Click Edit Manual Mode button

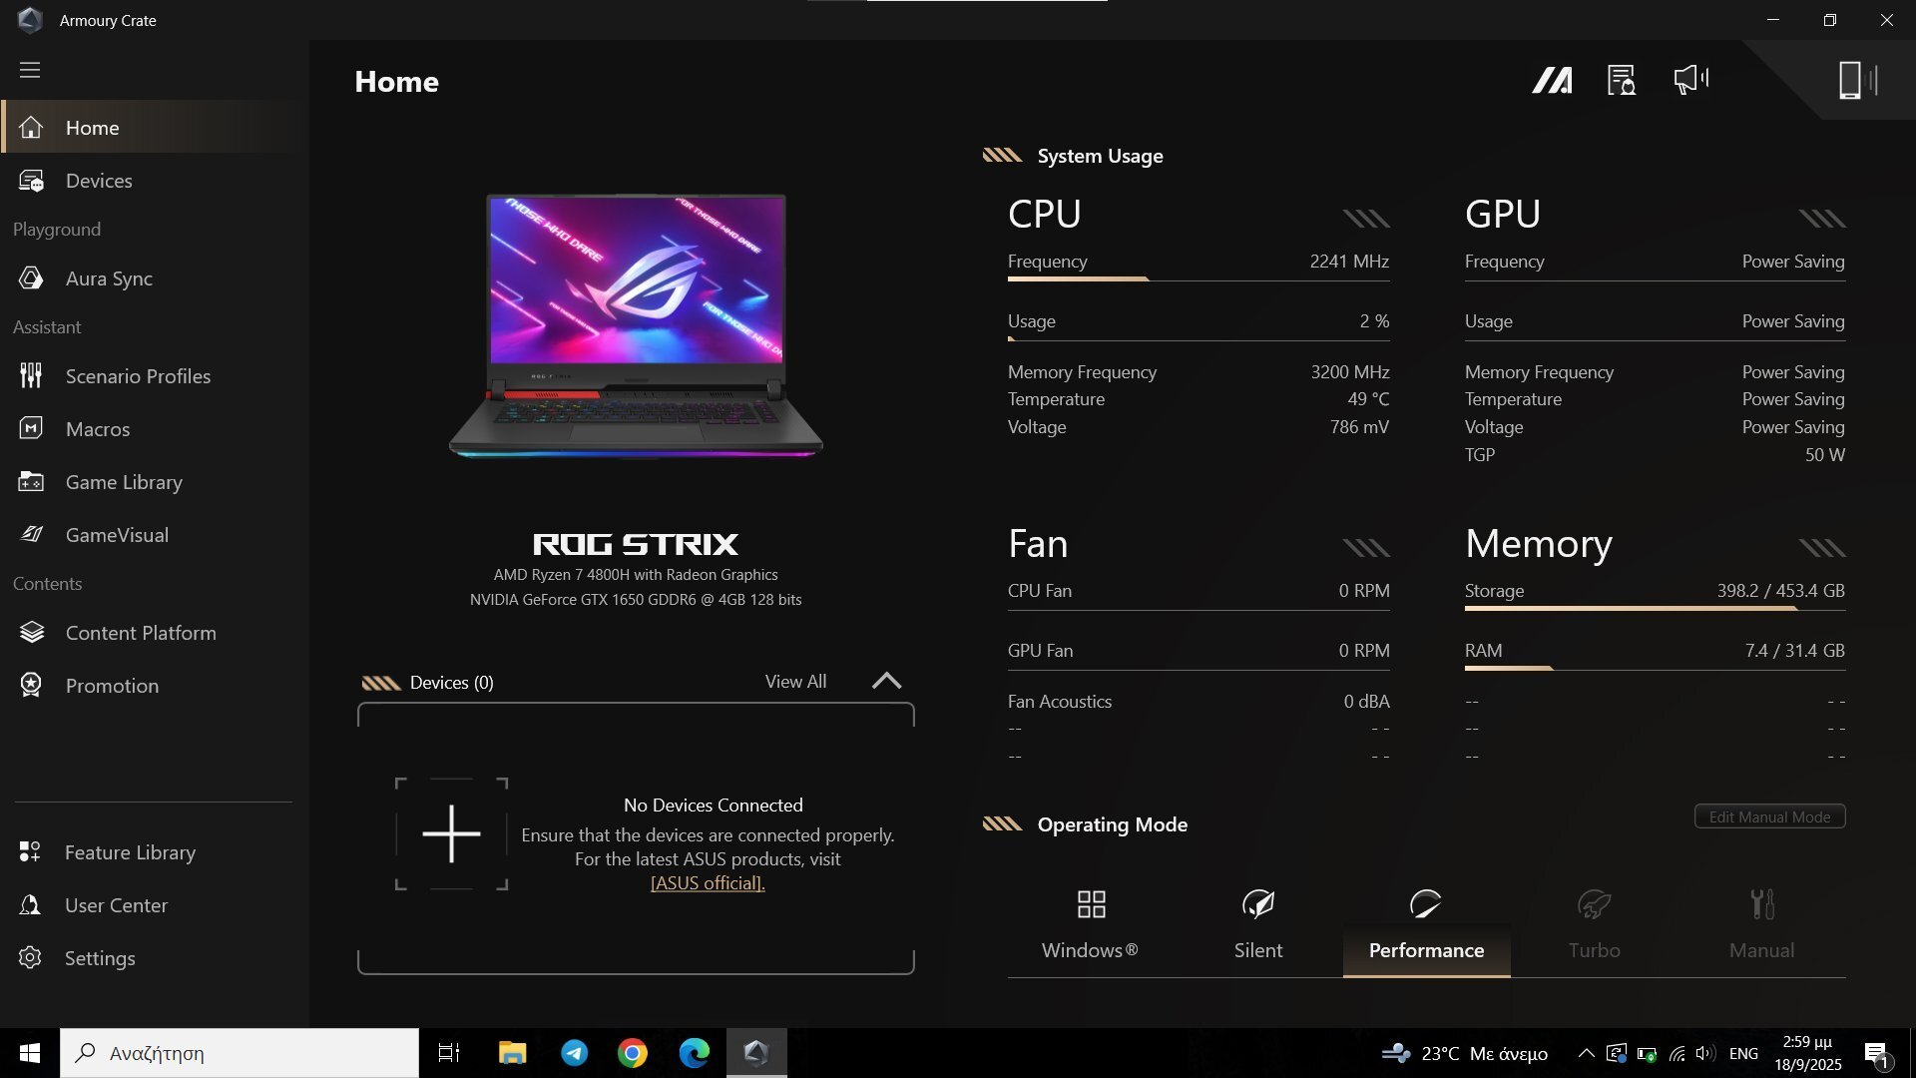click(1769, 816)
